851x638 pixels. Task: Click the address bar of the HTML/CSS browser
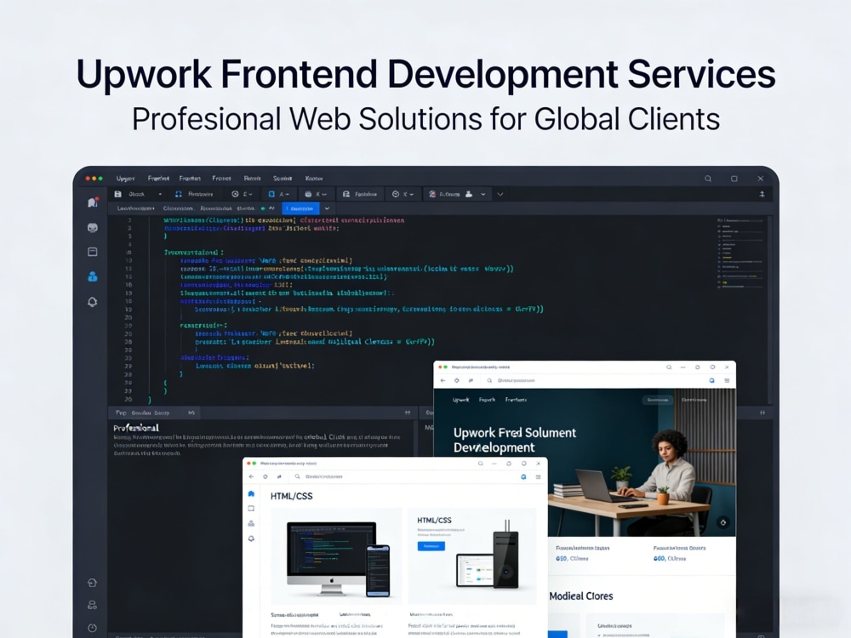click(402, 477)
